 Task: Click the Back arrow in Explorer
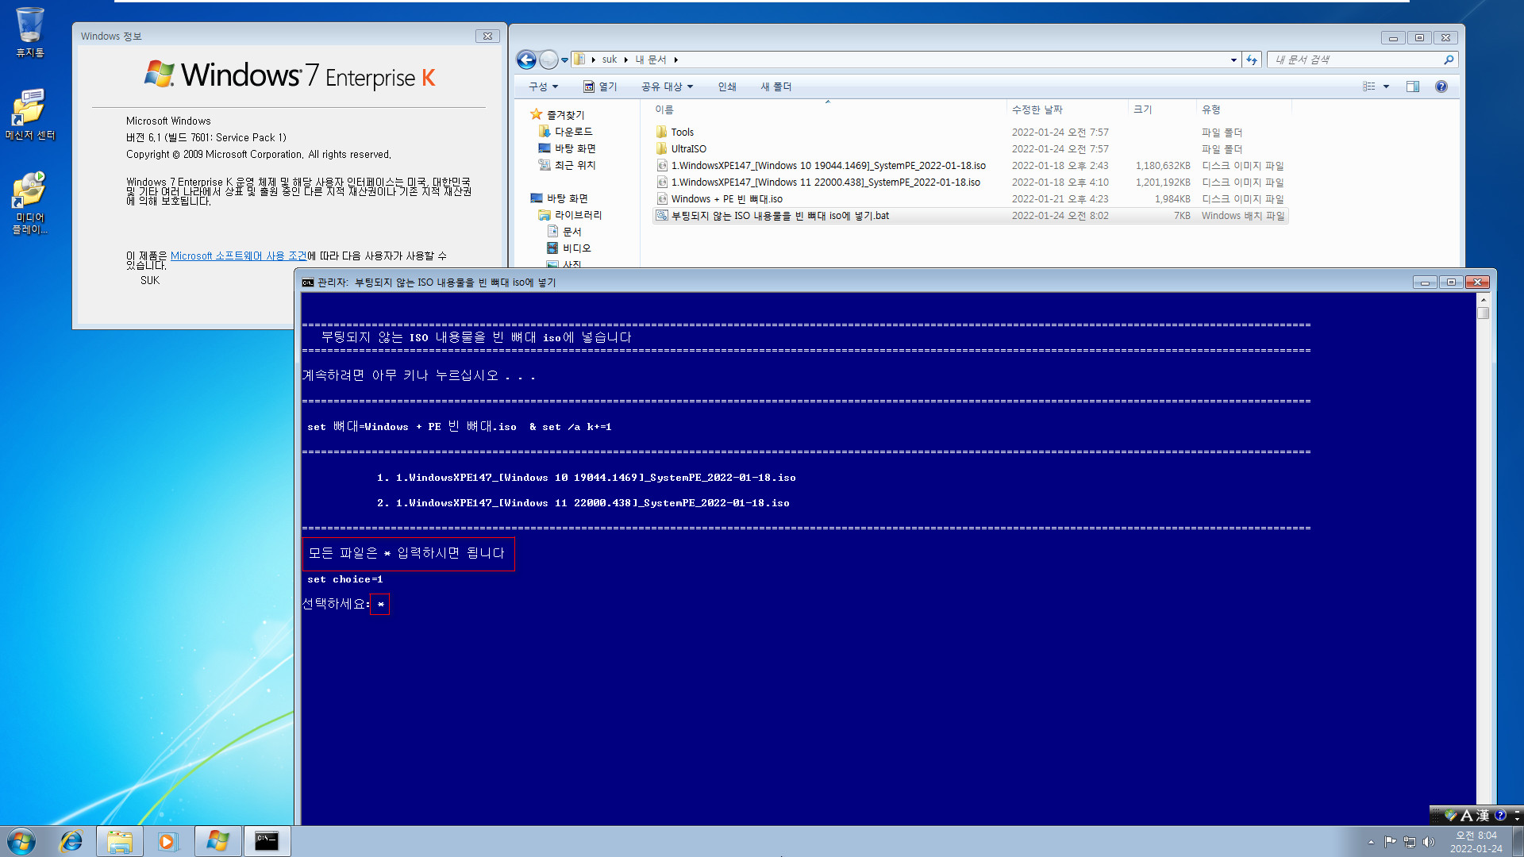[526, 60]
